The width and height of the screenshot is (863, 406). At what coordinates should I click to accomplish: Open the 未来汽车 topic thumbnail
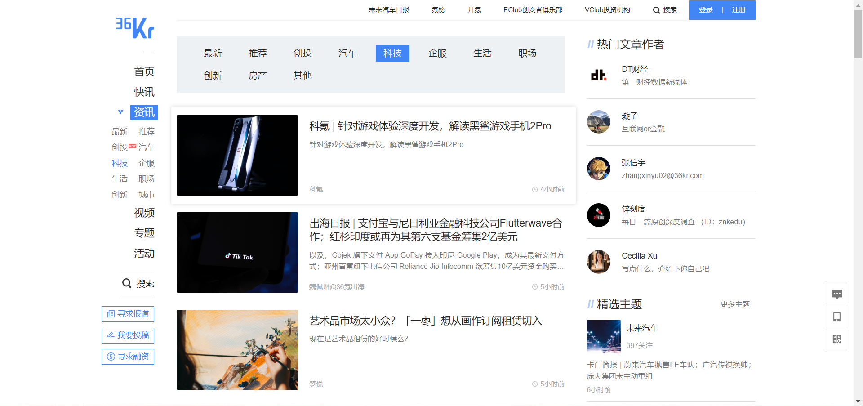(x=604, y=336)
